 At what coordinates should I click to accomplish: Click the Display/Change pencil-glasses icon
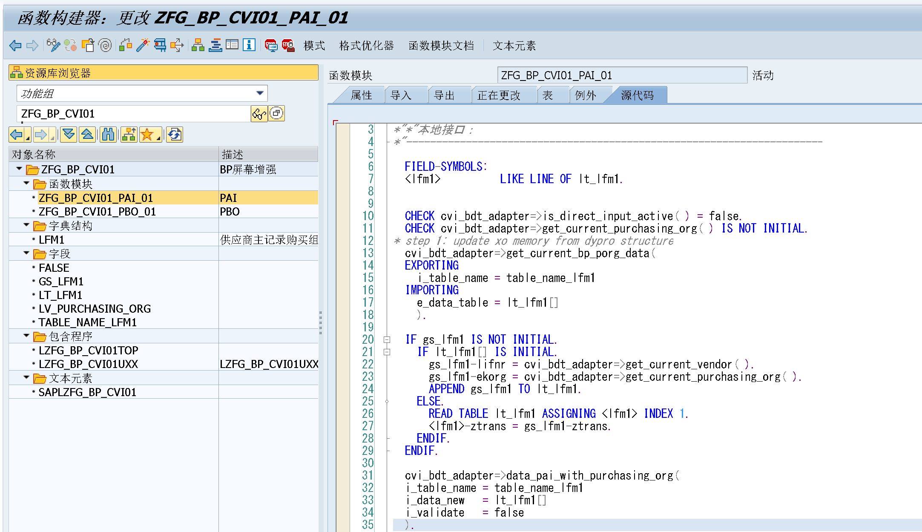point(53,45)
